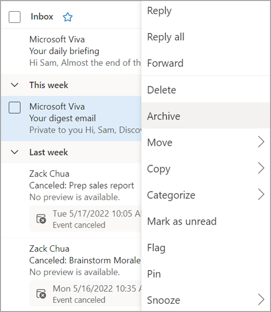
Task: Collapse the Last week group
Action: tap(15, 152)
